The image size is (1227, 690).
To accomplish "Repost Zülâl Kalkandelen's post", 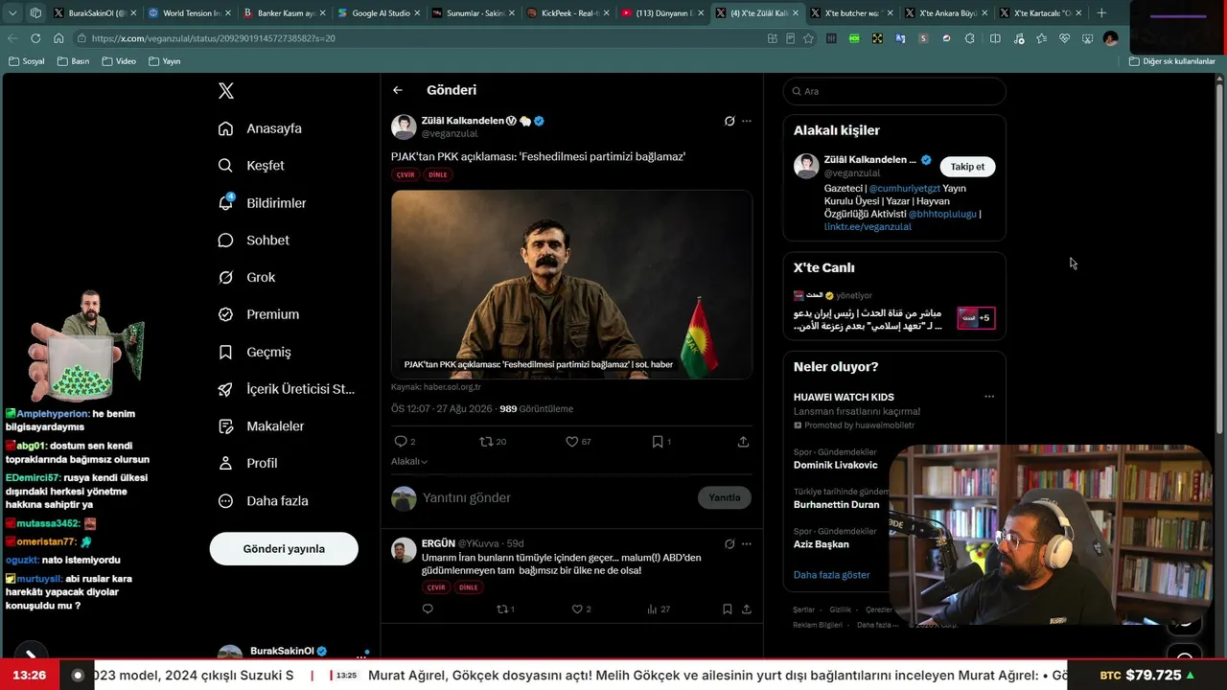I will tap(486, 442).
